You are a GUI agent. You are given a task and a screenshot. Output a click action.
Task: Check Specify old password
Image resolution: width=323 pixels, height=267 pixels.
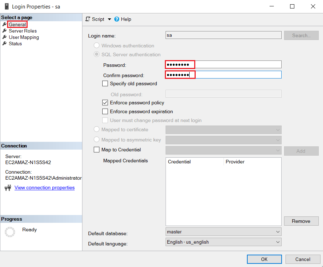click(105, 83)
